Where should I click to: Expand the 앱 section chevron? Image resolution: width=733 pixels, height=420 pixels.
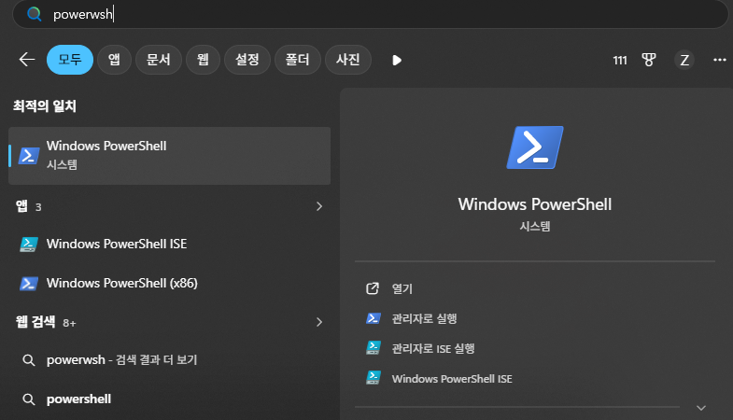[318, 206]
